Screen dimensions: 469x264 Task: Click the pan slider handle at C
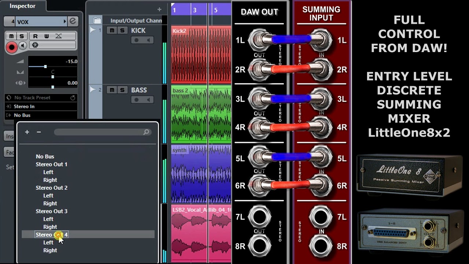coord(53,77)
